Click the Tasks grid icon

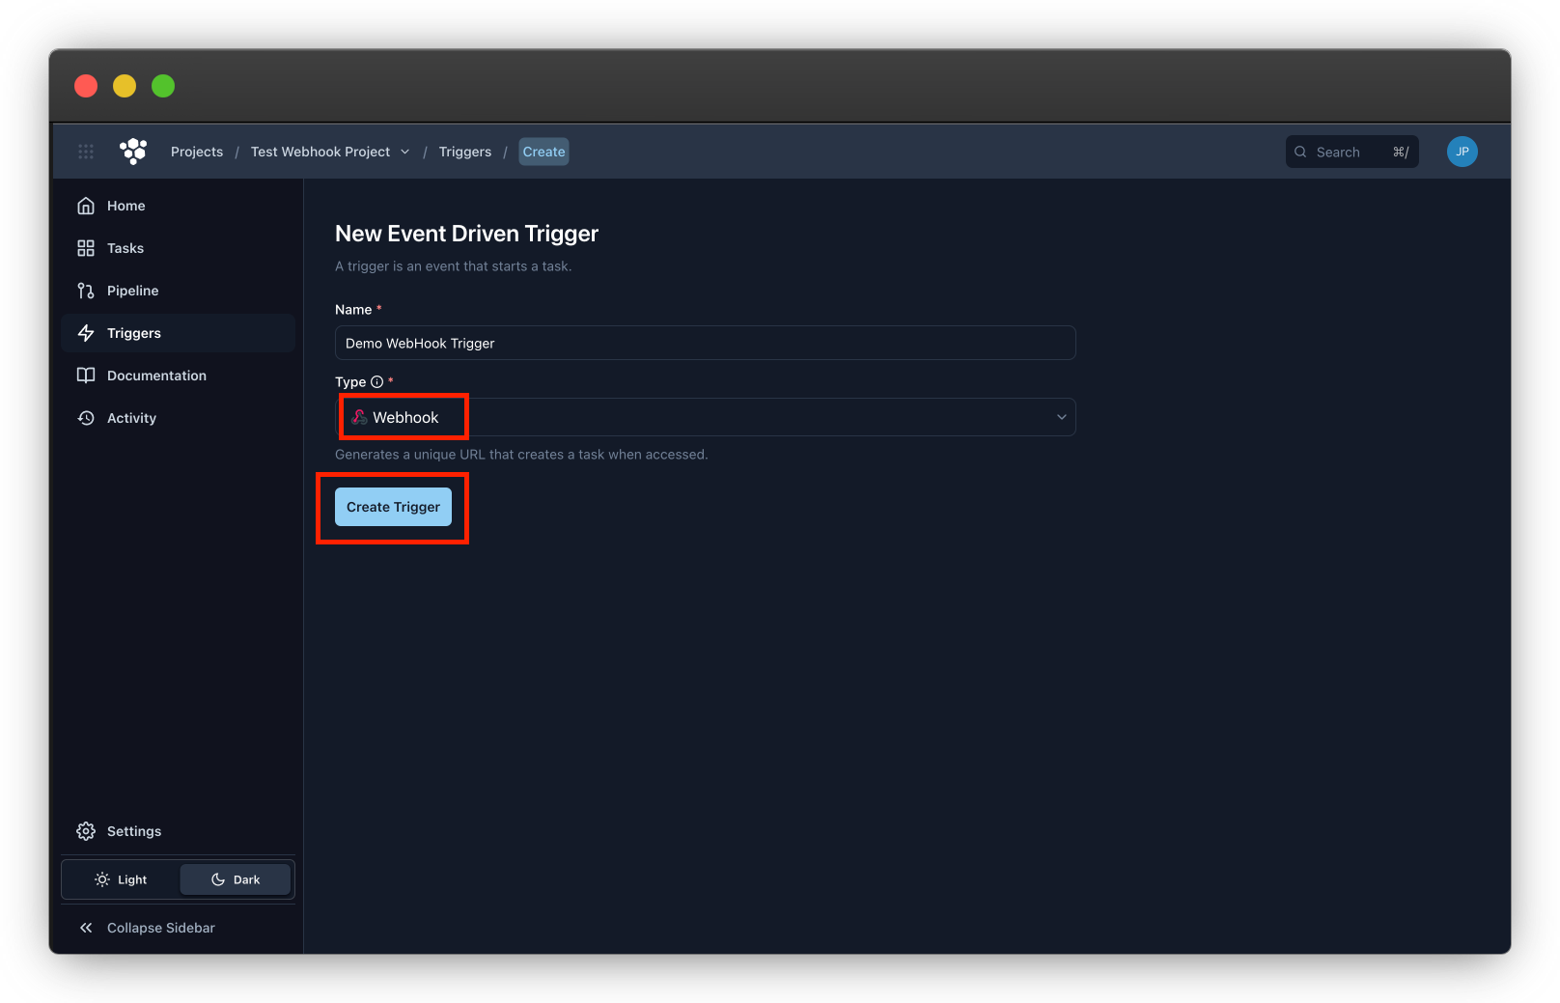(86, 248)
